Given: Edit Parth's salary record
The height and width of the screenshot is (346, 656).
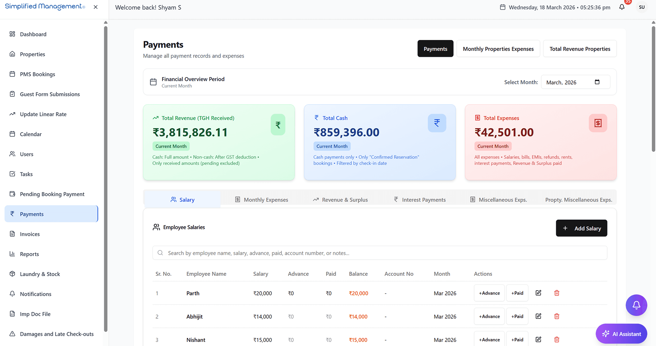Looking at the screenshot, I should coord(538,293).
